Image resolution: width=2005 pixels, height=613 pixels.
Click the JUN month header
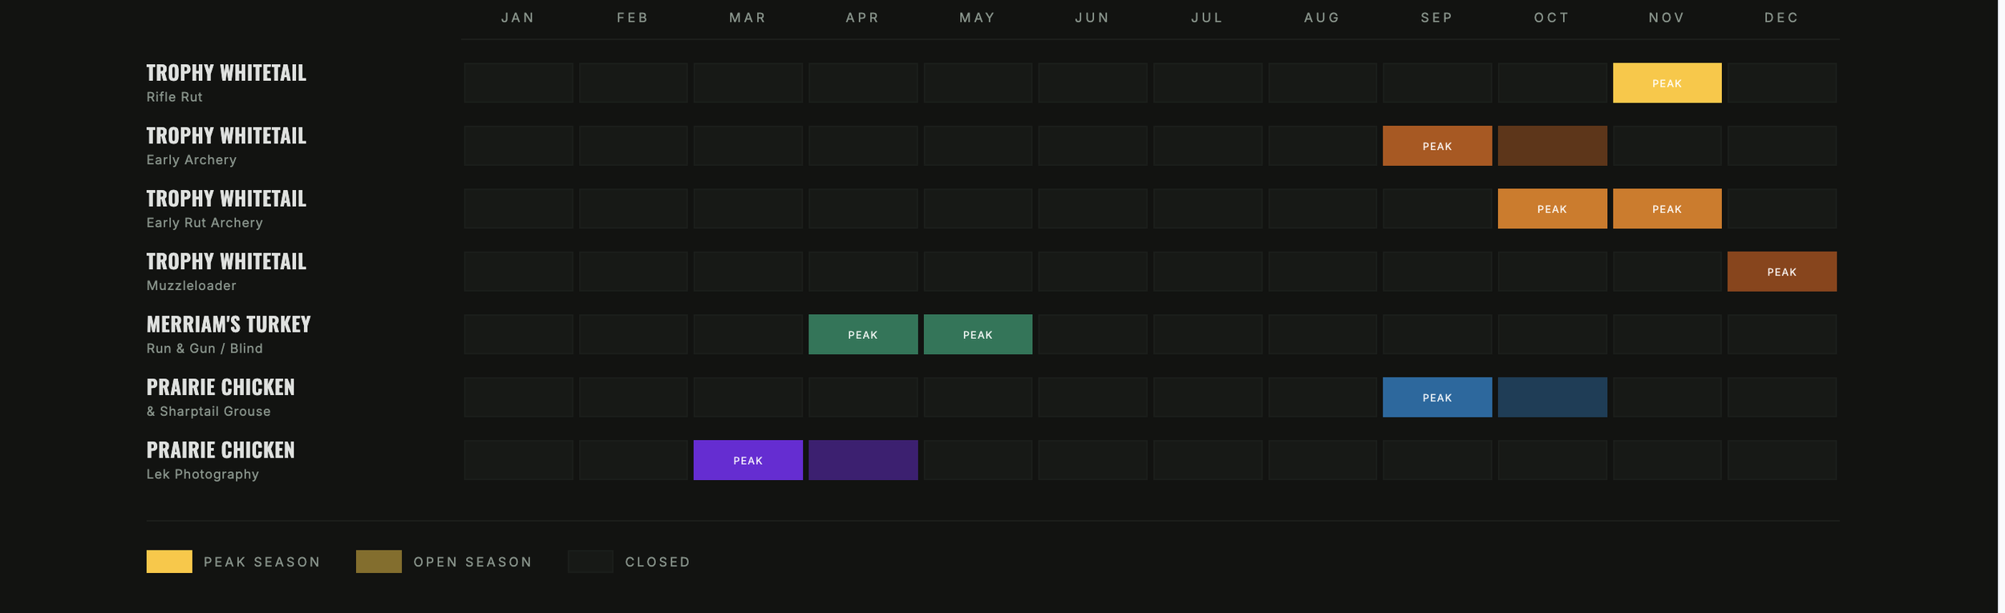point(1092,18)
